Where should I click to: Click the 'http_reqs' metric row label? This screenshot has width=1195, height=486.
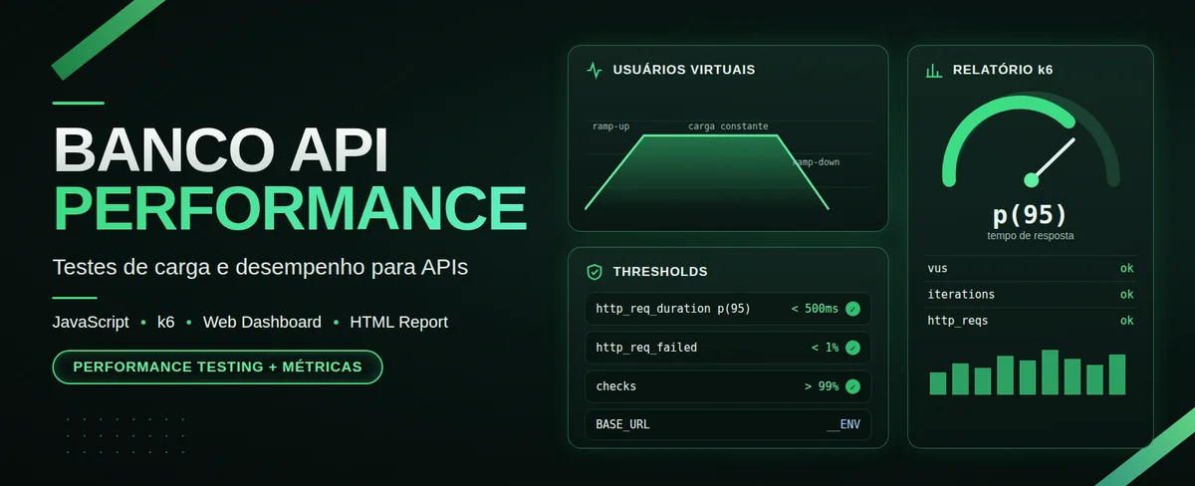958,321
